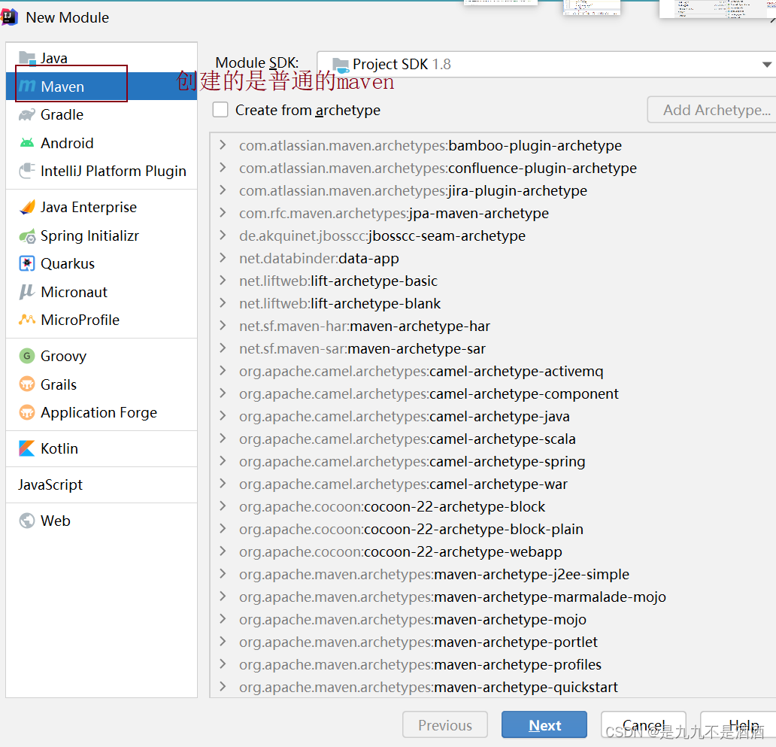
Task: Click the Previous button
Action: coord(445,724)
